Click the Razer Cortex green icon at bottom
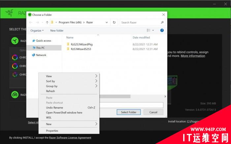Viewport: 231px width, 144px height. (x=15, y=95)
